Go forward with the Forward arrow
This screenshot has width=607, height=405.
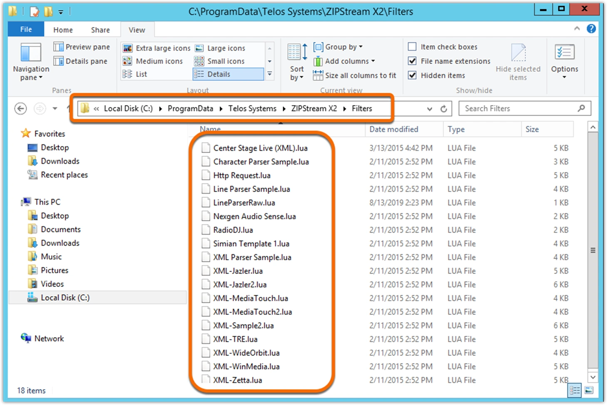click(40, 109)
